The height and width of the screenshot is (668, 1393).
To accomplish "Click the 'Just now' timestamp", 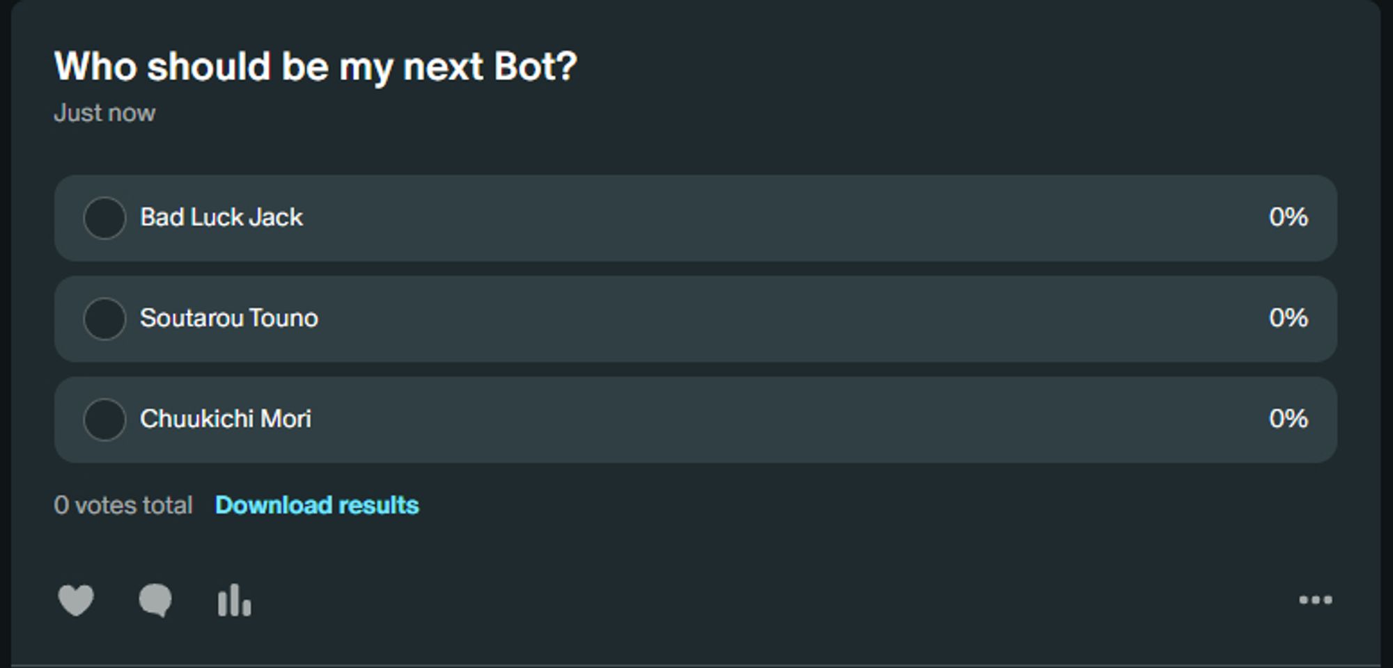I will pyautogui.click(x=104, y=113).
